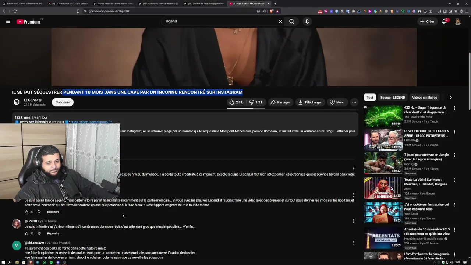Open the 432 Hz video thumbnail
This screenshot has width=471, height=265.
[383, 116]
